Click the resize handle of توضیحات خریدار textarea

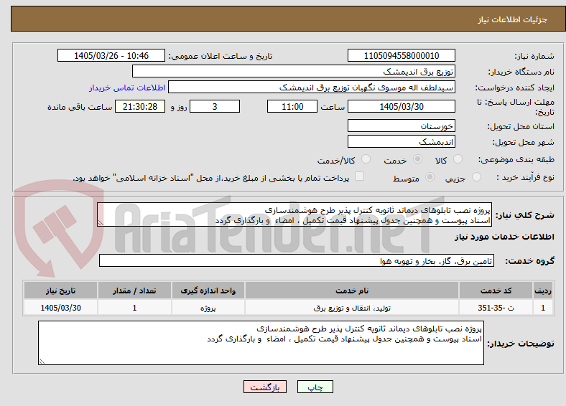(x=42, y=361)
